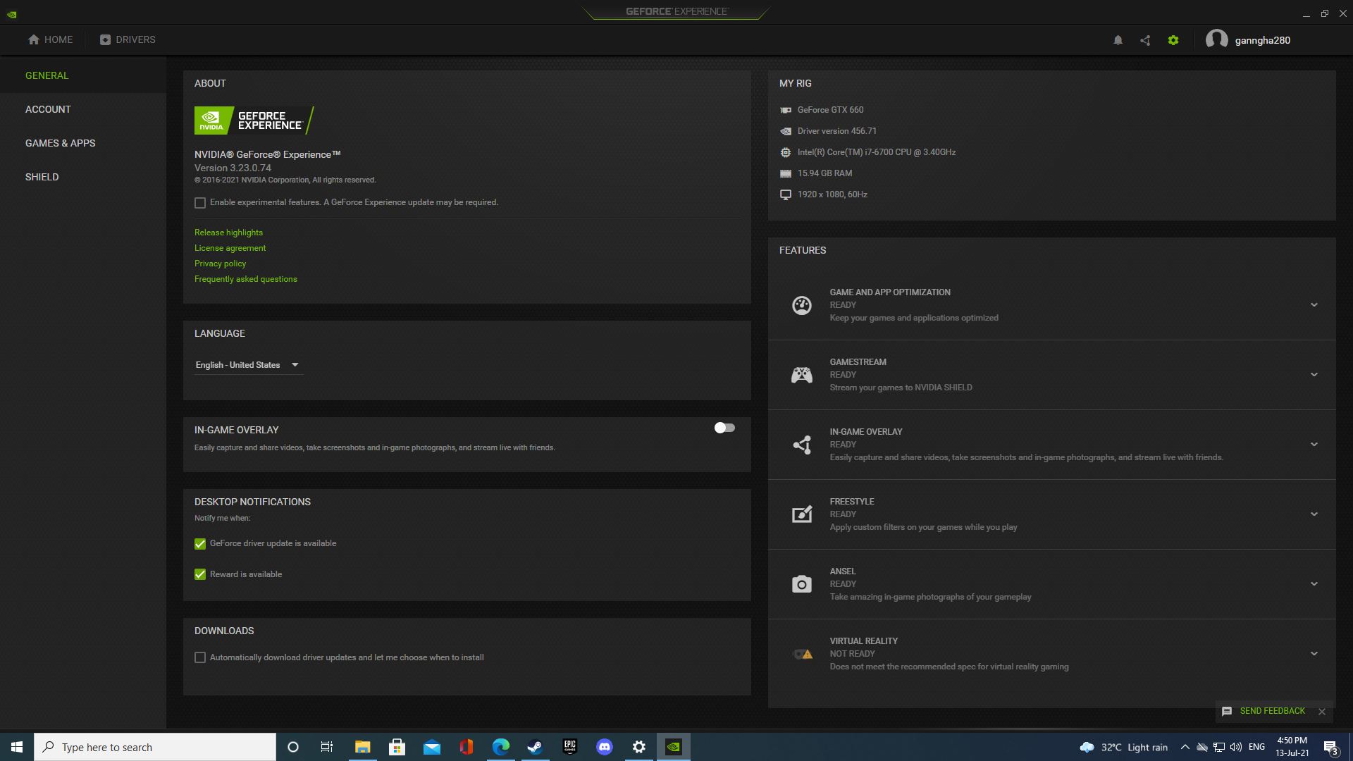This screenshot has width=1353, height=761.
Task: Open the Language dropdown selector
Action: [x=247, y=364]
